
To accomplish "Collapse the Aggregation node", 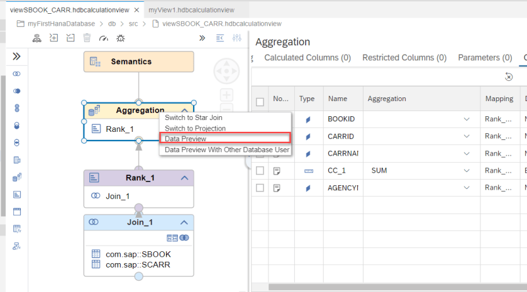I will (184, 110).
